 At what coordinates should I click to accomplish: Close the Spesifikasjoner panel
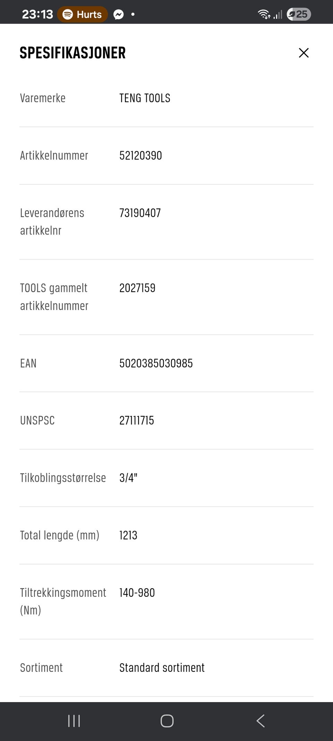coord(304,53)
